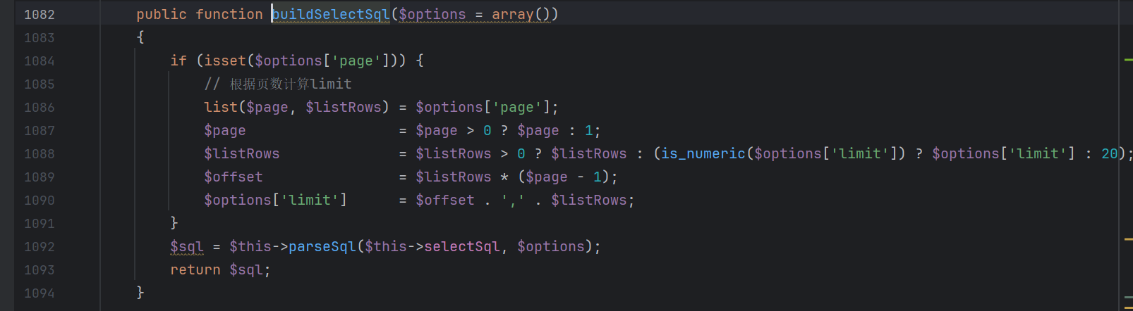
Task: Click the buildSelectSql function name
Action: [331, 14]
